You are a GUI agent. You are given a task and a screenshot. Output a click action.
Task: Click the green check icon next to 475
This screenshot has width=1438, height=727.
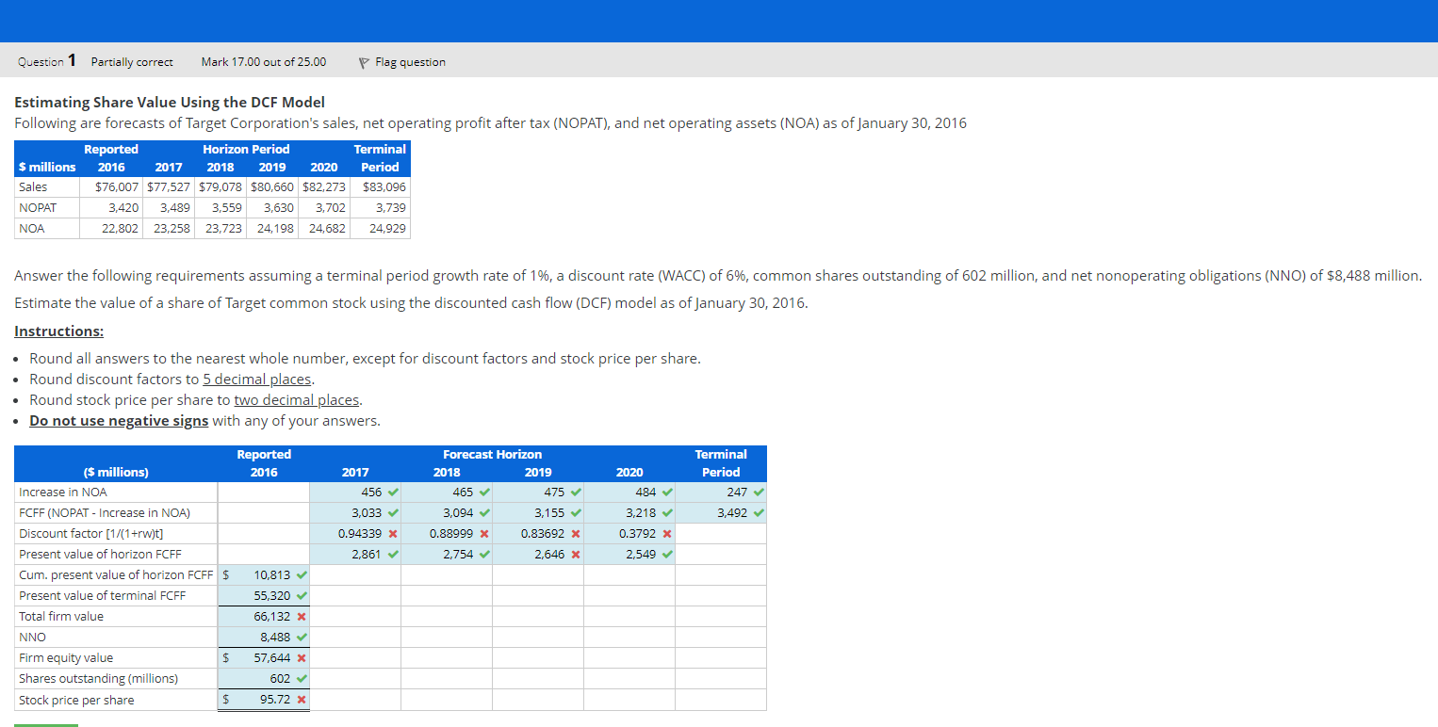coord(575,492)
